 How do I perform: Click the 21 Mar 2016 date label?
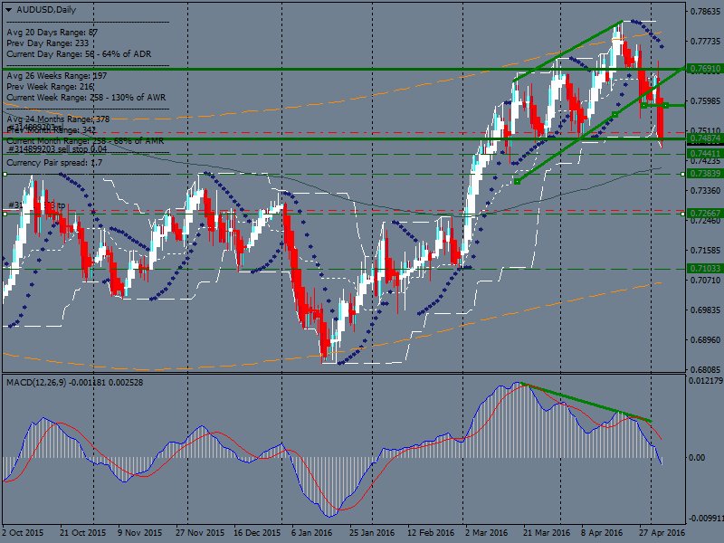pyautogui.click(x=547, y=532)
